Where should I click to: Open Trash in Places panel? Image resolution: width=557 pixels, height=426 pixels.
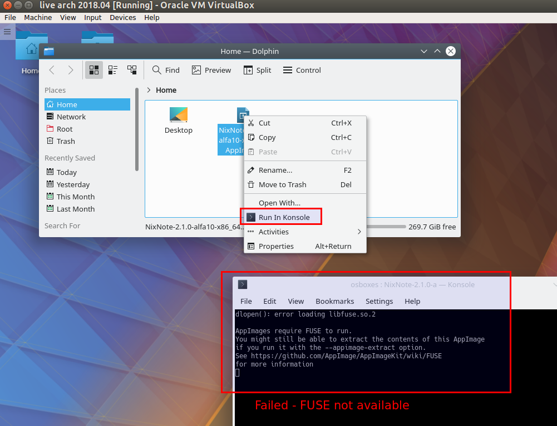click(x=66, y=141)
